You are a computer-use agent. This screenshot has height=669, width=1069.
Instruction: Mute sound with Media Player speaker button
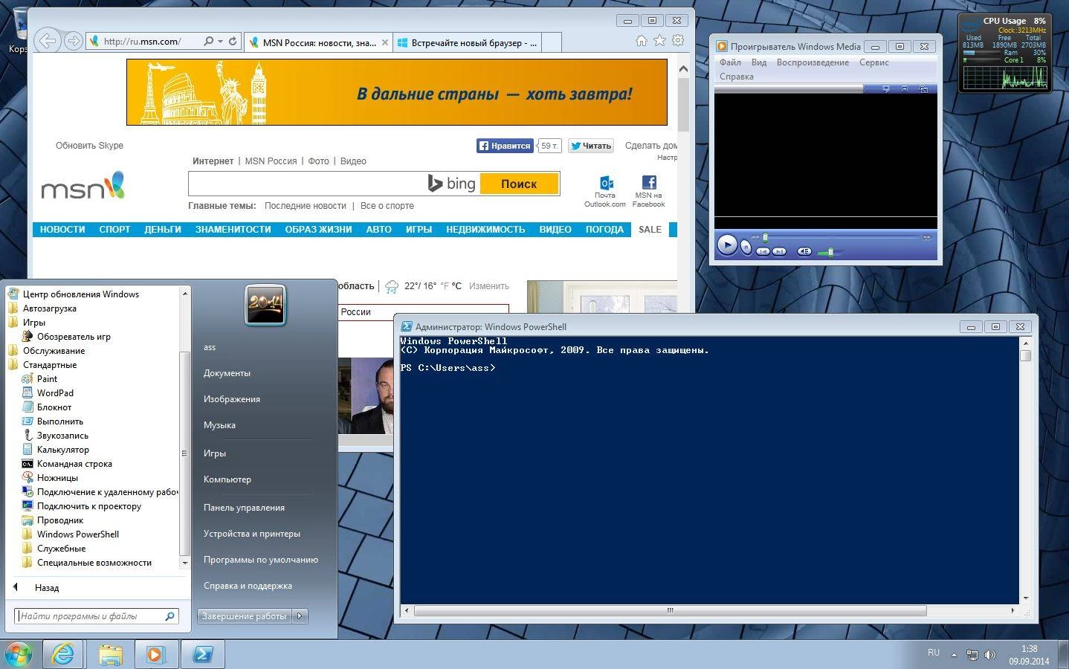click(804, 251)
